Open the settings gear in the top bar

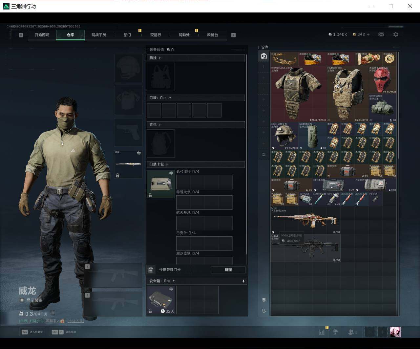[396, 34]
